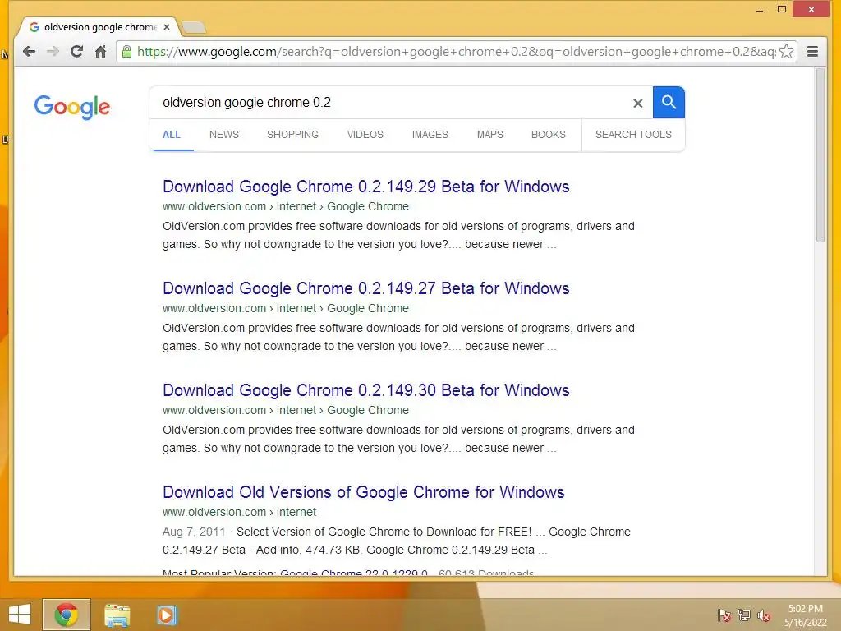Open the media player taskbar icon
The width and height of the screenshot is (841, 631).
pyautogui.click(x=167, y=615)
